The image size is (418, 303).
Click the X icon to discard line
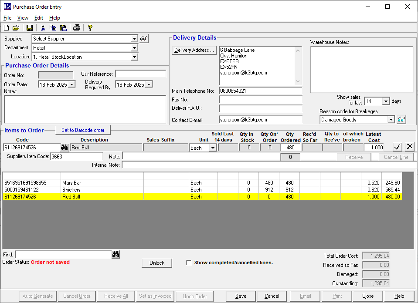coord(410,147)
